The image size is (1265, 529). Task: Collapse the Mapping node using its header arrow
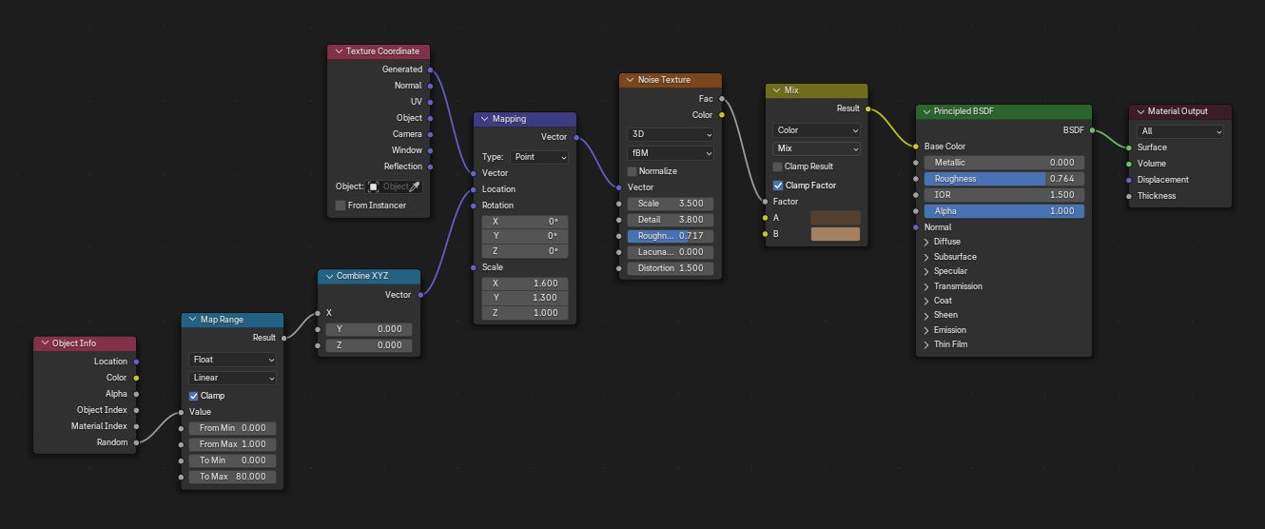tap(484, 119)
